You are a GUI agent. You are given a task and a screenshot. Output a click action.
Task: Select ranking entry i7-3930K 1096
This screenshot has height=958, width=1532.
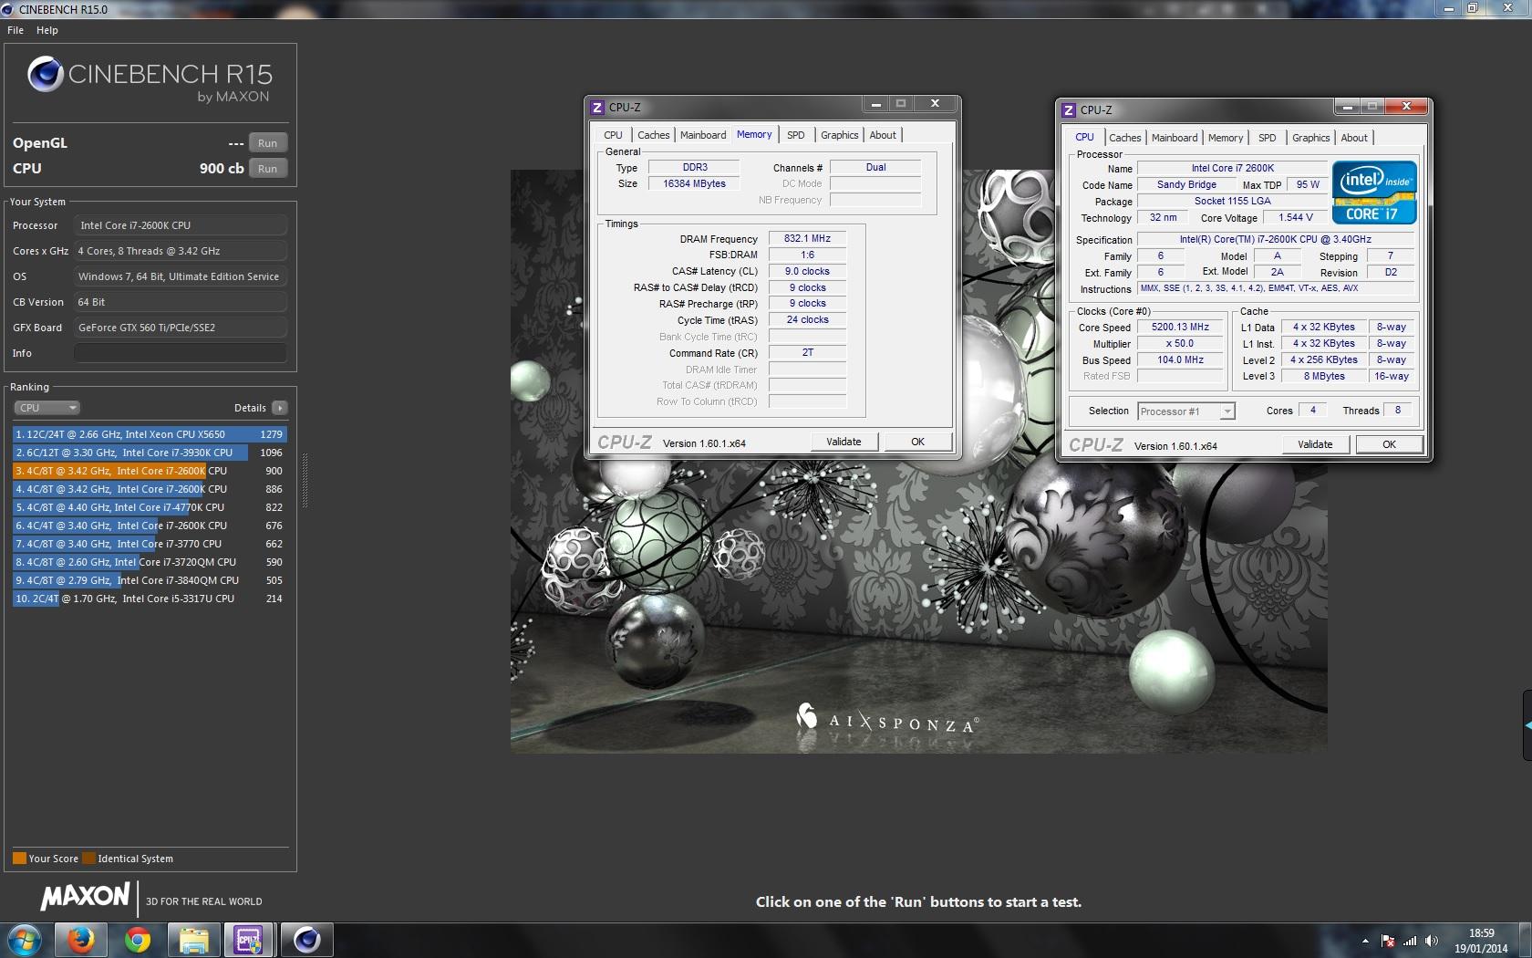(150, 453)
